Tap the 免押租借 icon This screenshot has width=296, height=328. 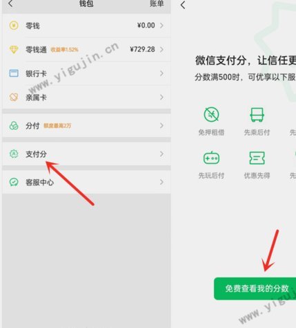tap(211, 114)
